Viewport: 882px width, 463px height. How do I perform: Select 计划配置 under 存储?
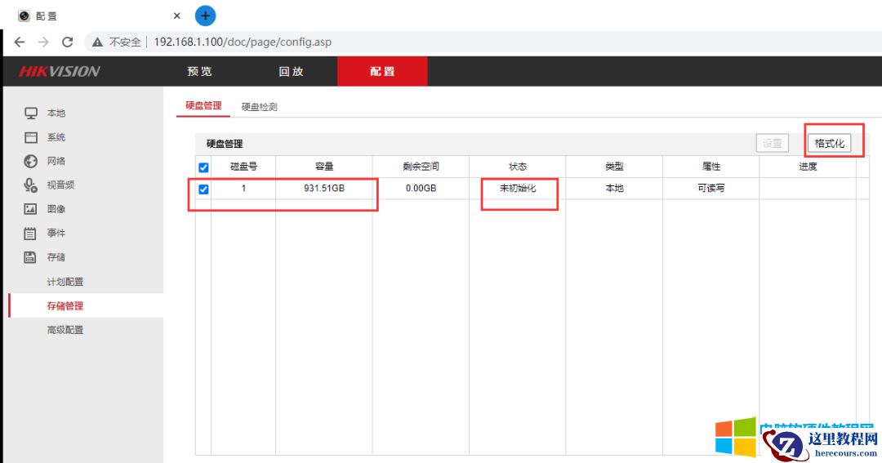[x=65, y=282]
